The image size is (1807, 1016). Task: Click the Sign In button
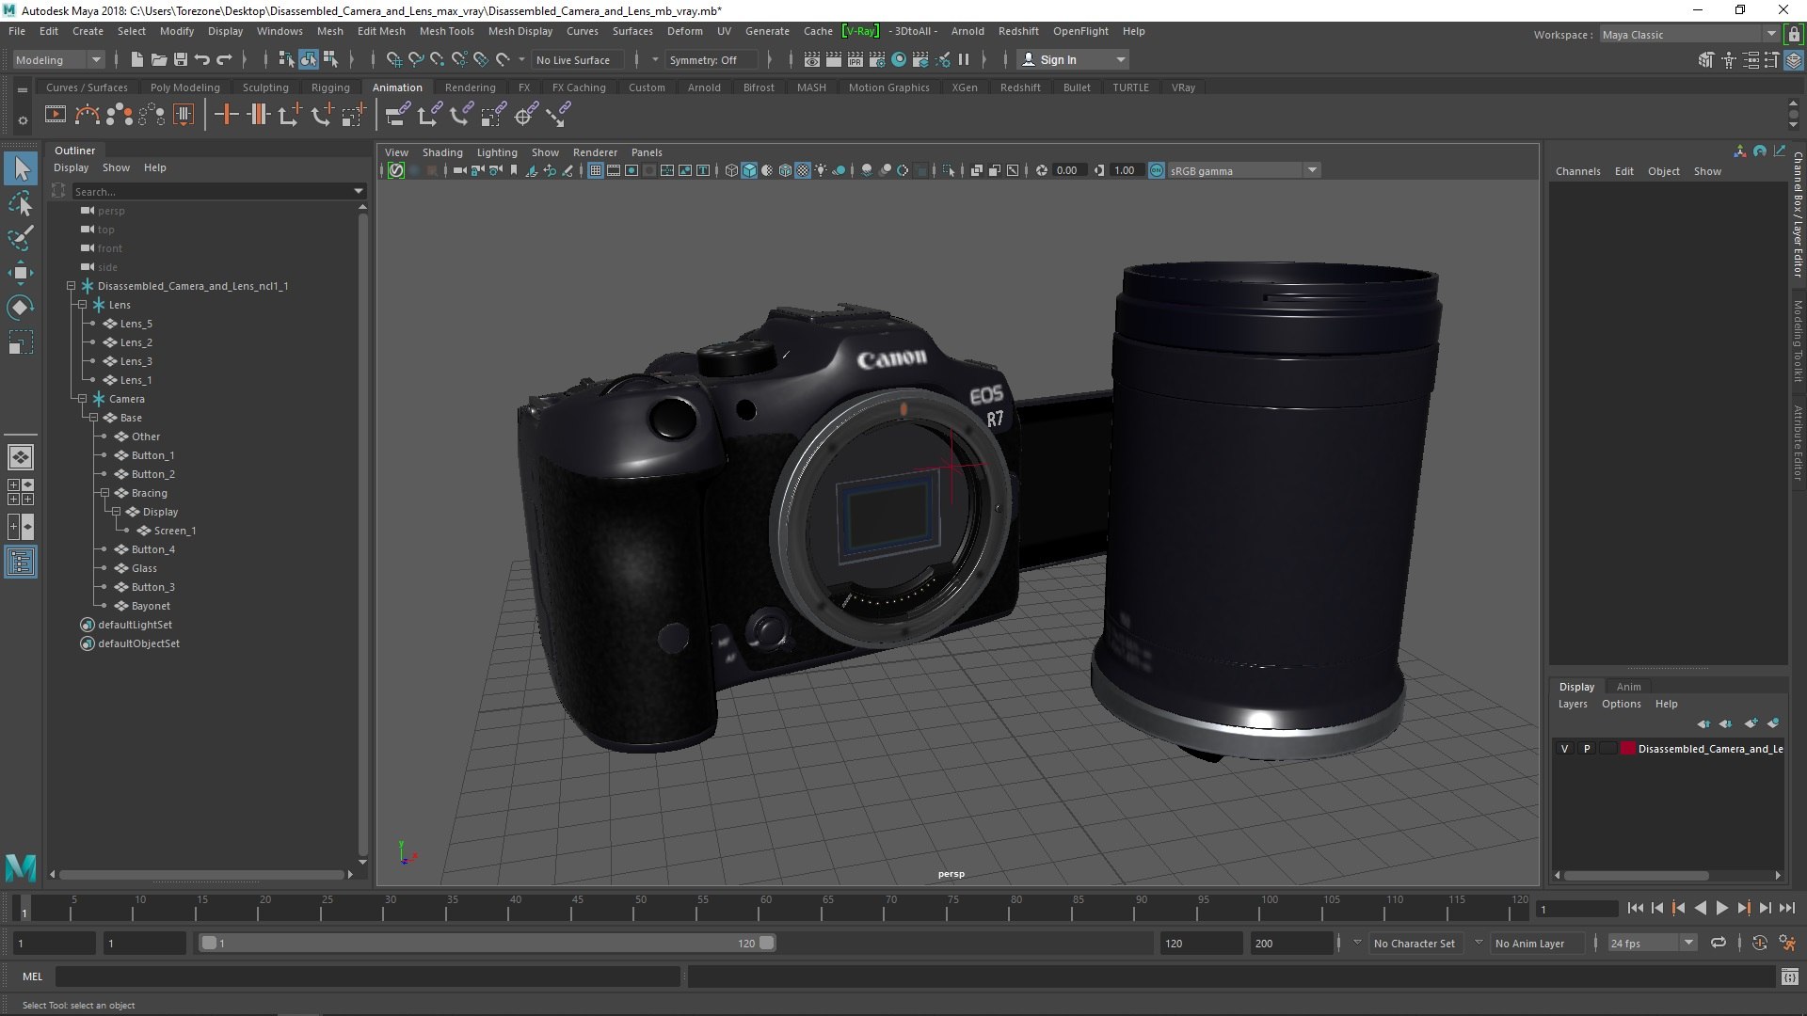[1073, 59]
